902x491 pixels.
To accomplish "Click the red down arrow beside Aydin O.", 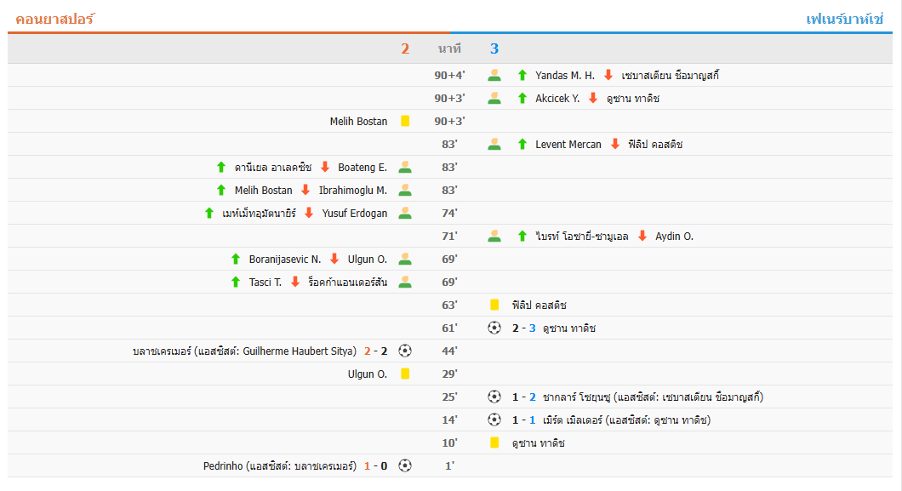I will coord(642,236).
